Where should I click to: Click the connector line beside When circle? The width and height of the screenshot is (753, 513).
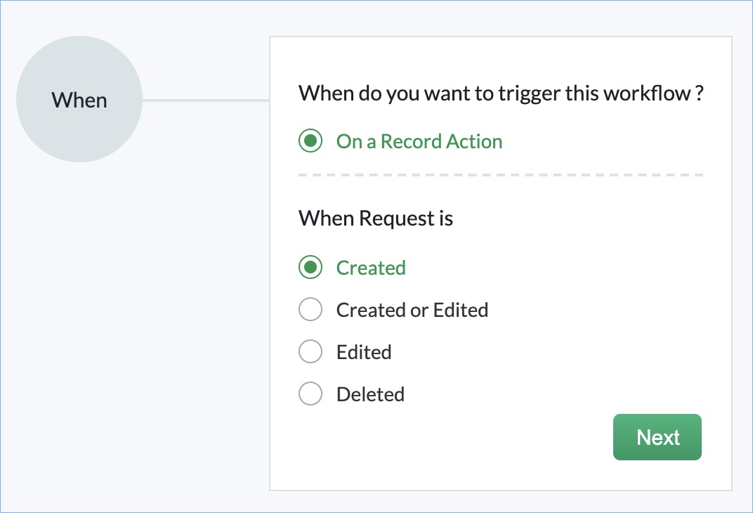[x=206, y=100]
